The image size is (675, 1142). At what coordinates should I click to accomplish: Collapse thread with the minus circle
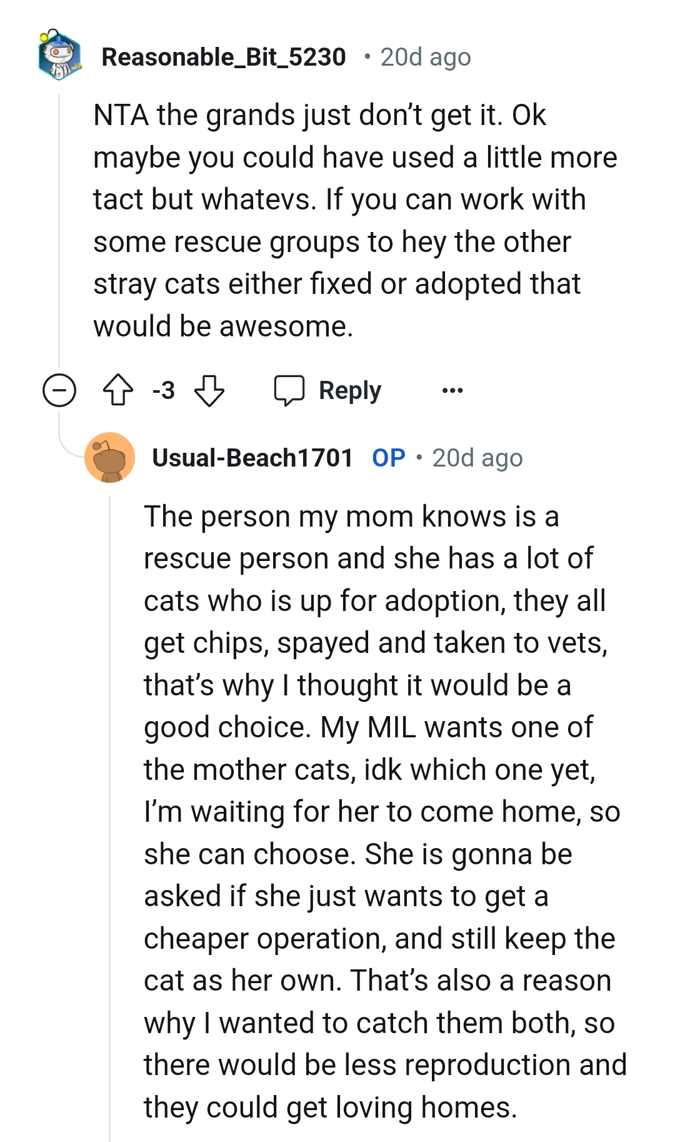tap(59, 390)
